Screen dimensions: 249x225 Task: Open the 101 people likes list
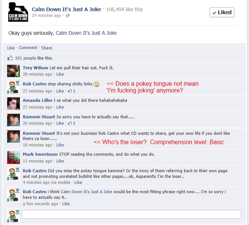click(x=25, y=58)
